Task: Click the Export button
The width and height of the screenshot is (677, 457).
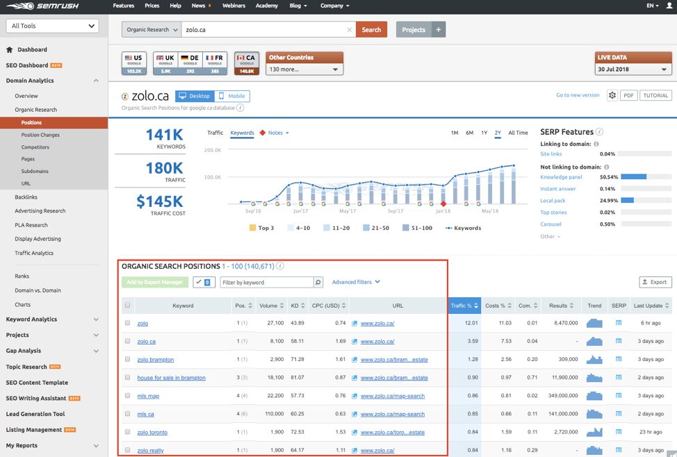Action: pos(655,282)
